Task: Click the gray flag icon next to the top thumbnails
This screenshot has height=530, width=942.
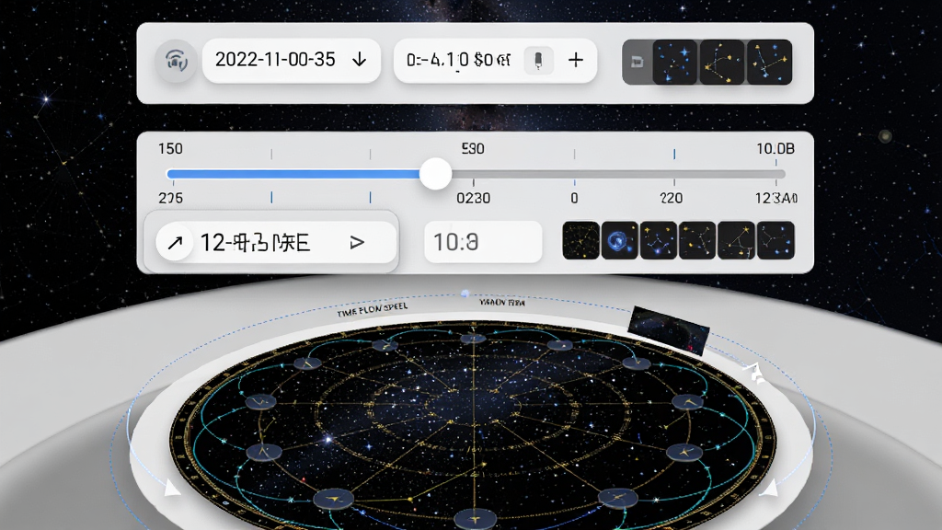Action: tap(637, 62)
